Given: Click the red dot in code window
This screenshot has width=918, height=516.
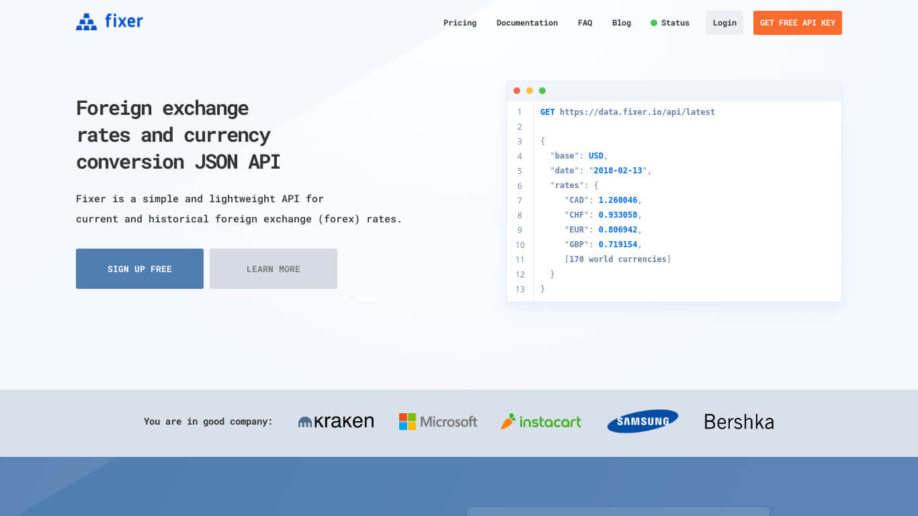Looking at the screenshot, I should click(517, 91).
